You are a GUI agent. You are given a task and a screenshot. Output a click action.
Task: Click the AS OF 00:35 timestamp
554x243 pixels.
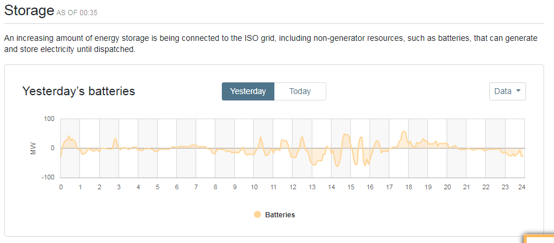[76, 13]
